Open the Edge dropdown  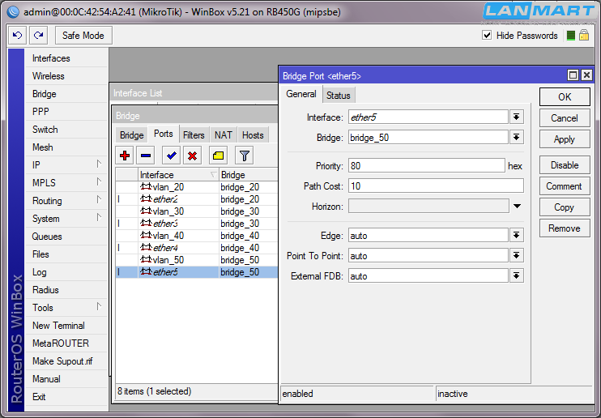pos(516,235)
